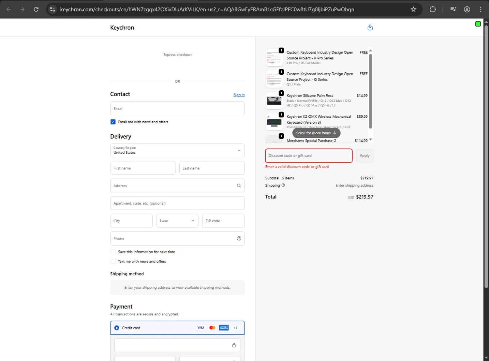Image resolution: width=489 pixels, height=361 pixels.
Task: Click card number lock icon
Action: click(234, 345)
